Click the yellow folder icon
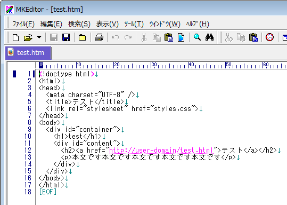The height and width of the screenshot is (205, 287). point(83,37)
